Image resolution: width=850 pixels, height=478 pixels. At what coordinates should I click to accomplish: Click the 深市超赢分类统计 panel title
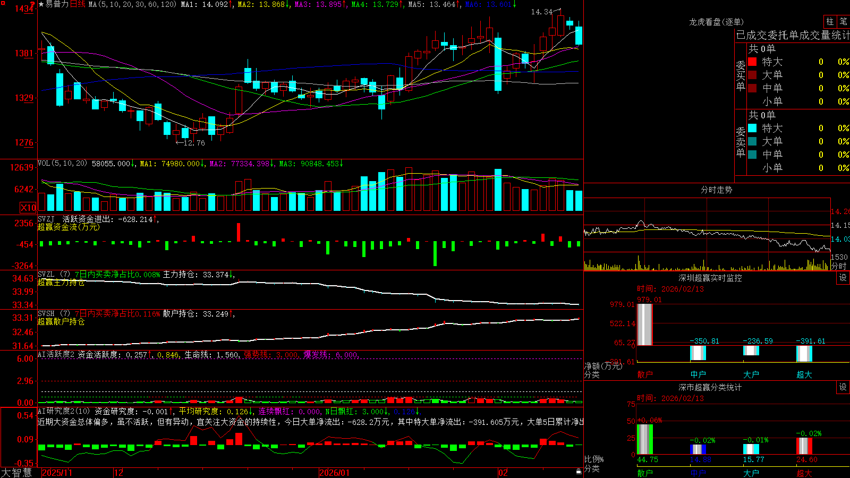click(x=710, y=387)
